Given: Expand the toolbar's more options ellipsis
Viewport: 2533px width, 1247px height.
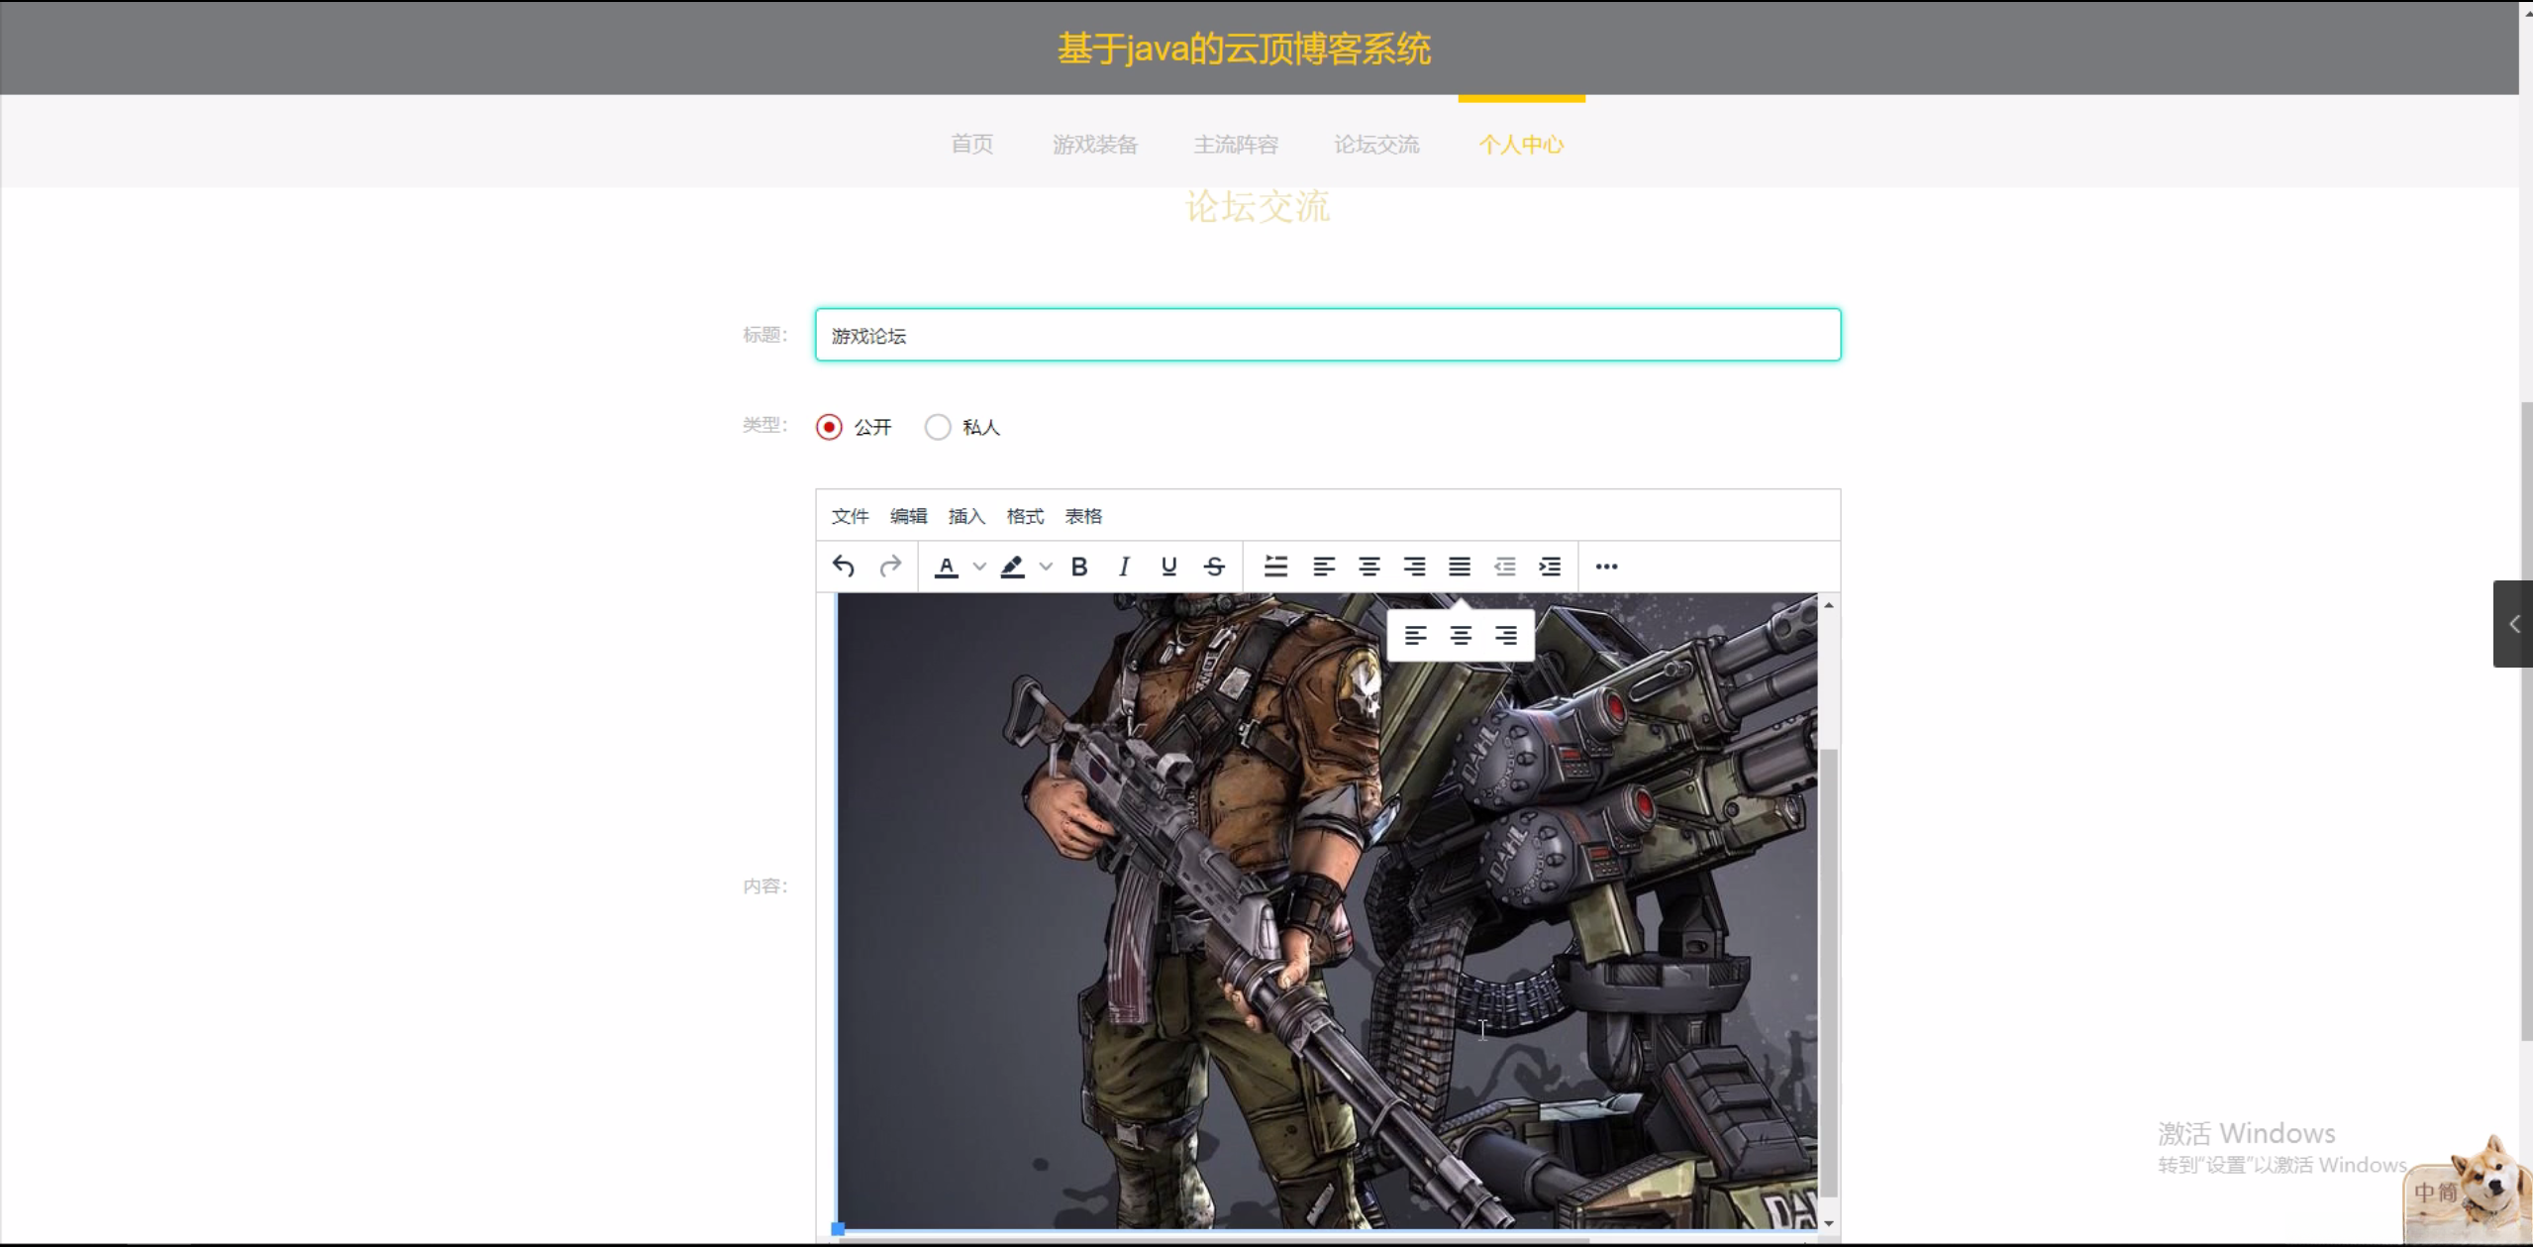Looking at the screenshot, I should pos(1606,567).
